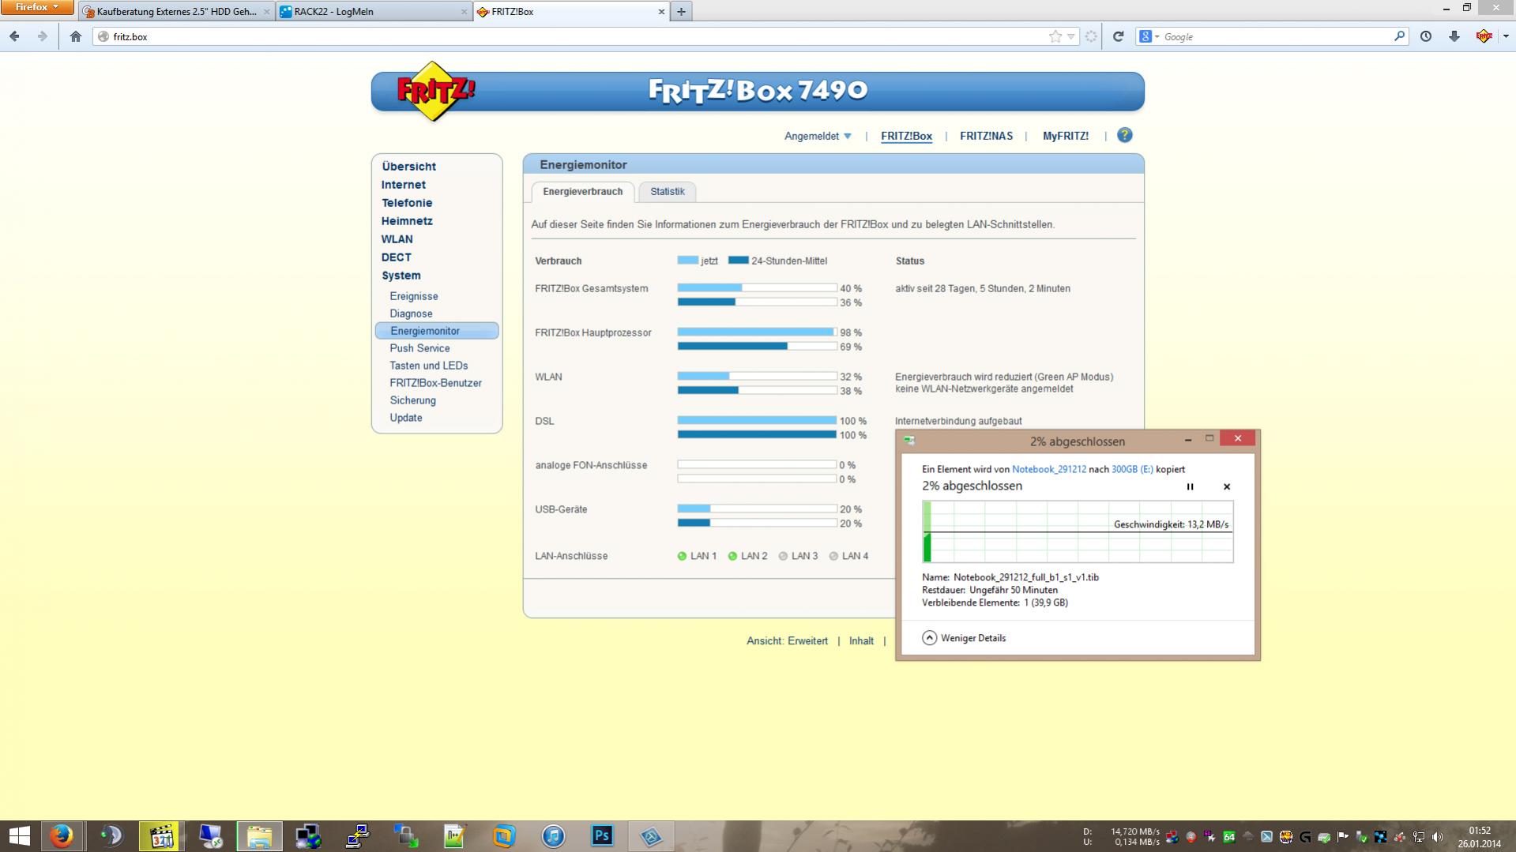Open Tasten und LEDs settings
This screenshot has height=852, width=1516.
coord(429,366)
